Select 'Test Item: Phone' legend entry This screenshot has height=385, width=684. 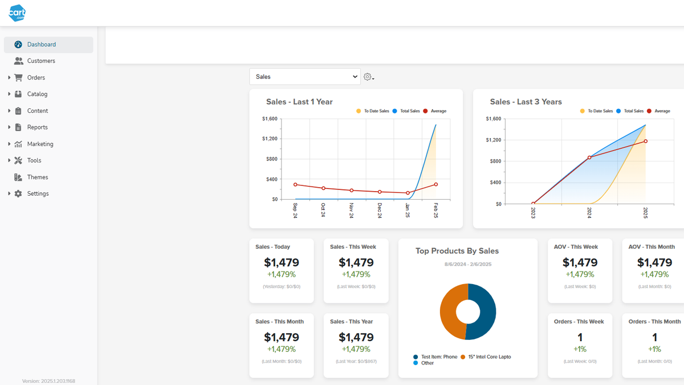435,357
